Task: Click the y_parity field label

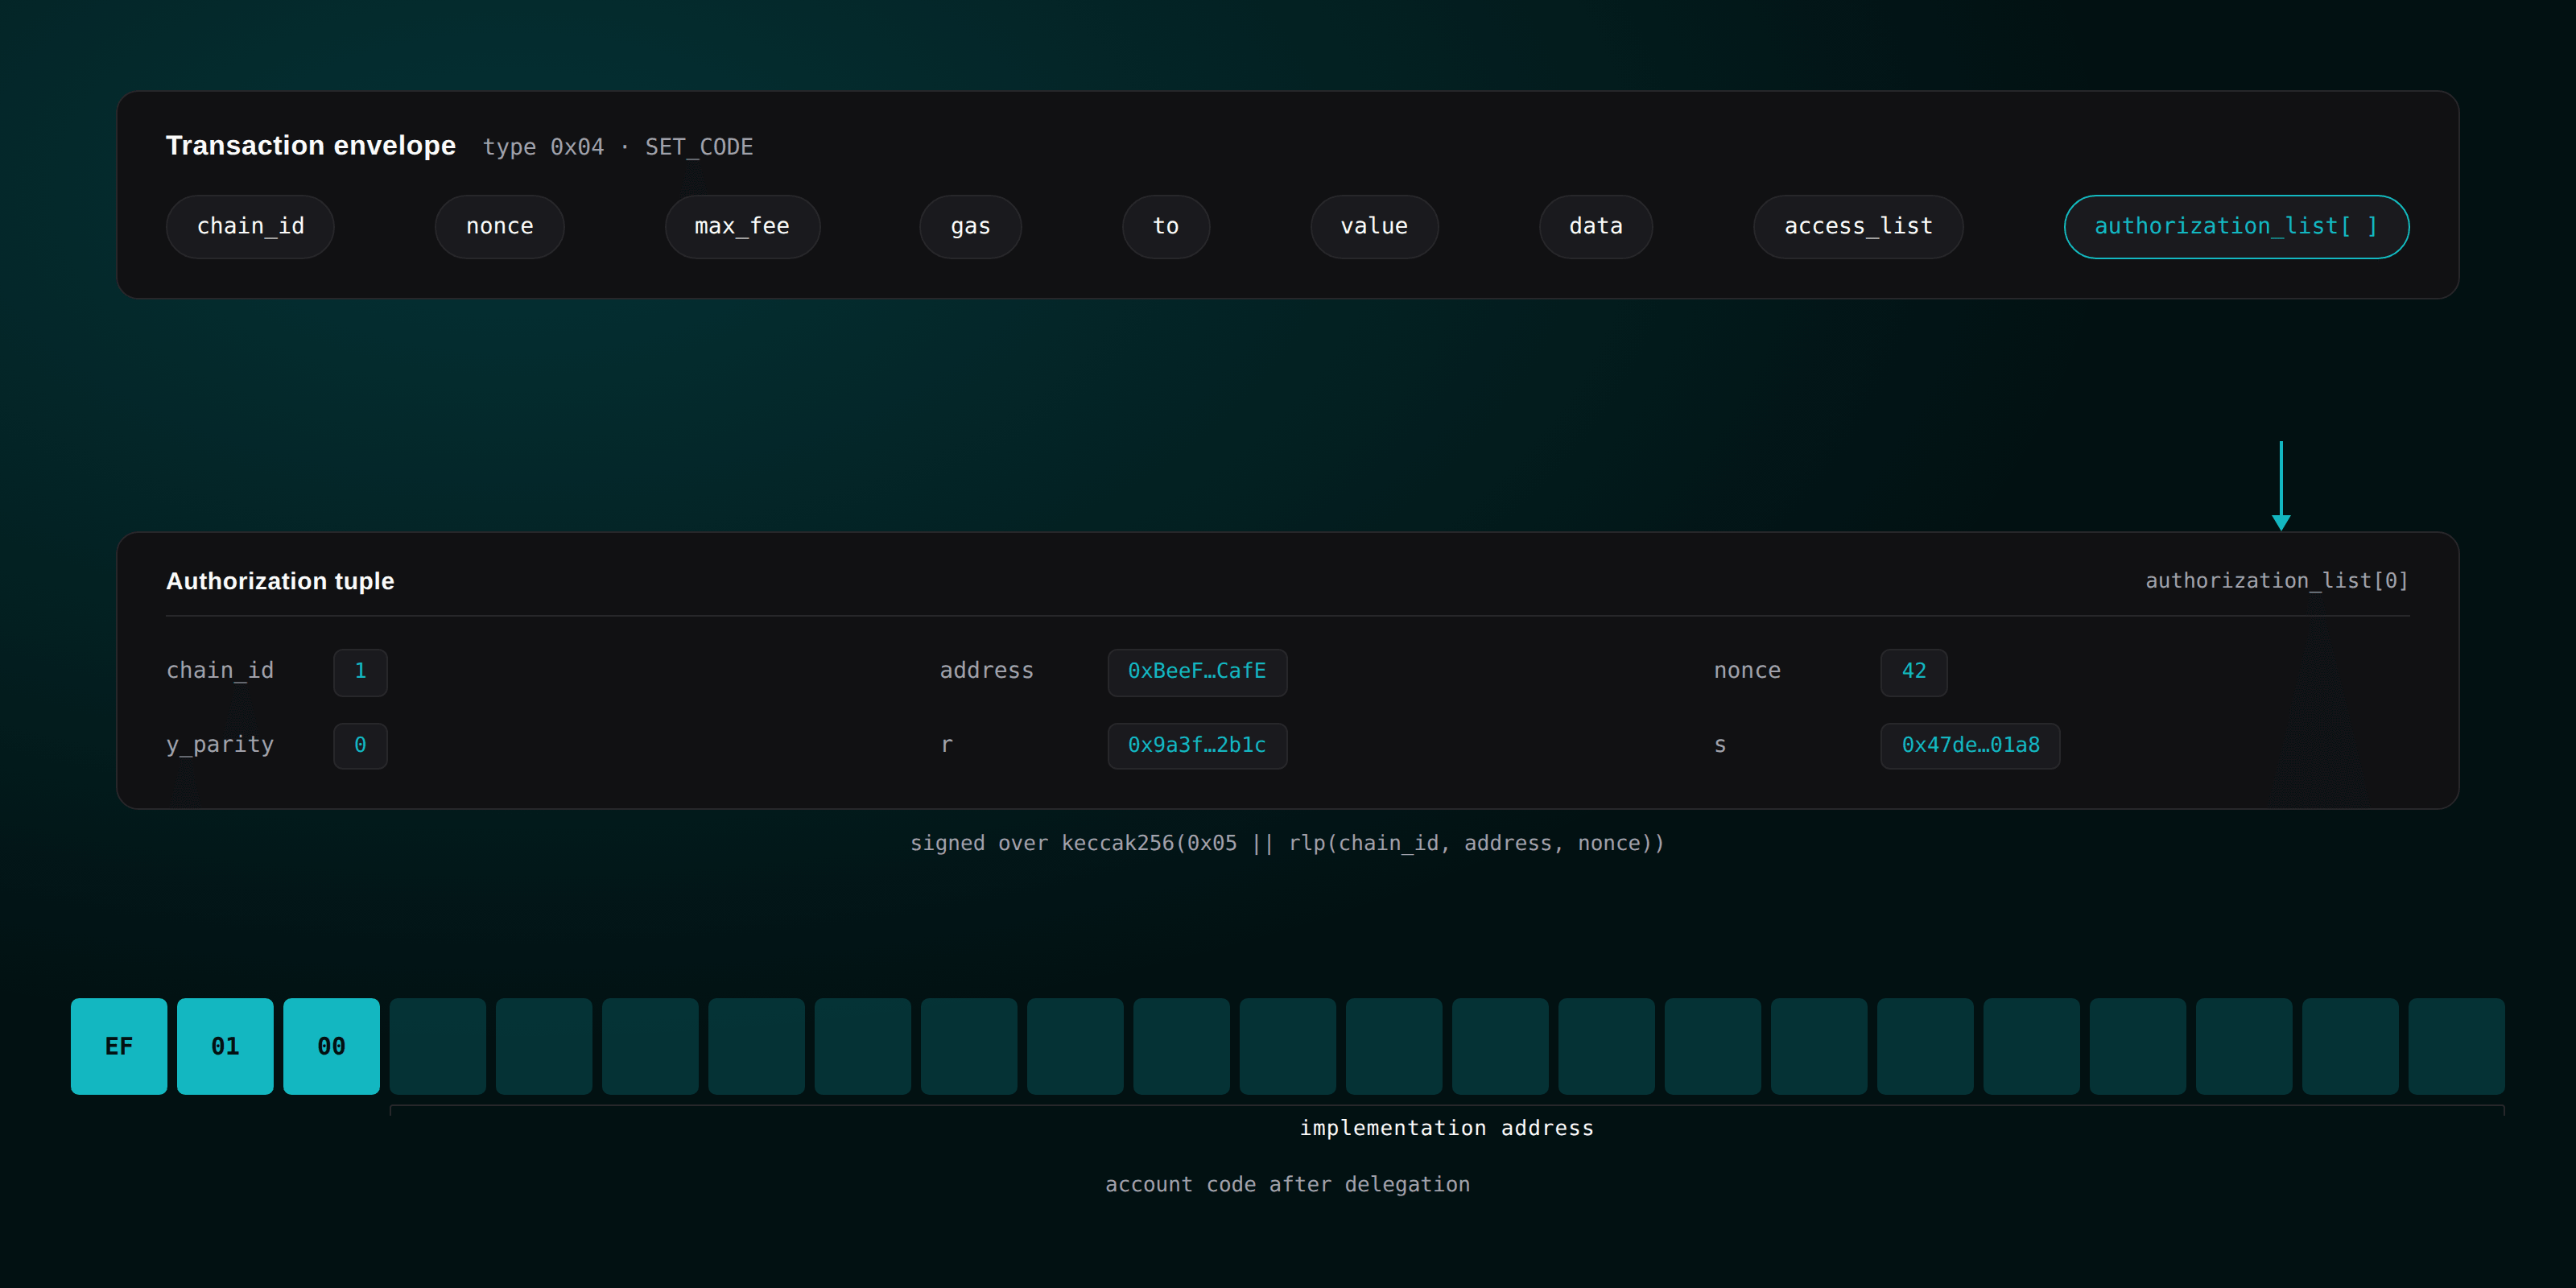Action: click(x=220, y=745)
